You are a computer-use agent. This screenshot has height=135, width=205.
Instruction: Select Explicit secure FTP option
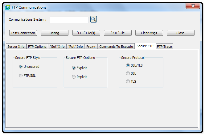tap(74, 68)
